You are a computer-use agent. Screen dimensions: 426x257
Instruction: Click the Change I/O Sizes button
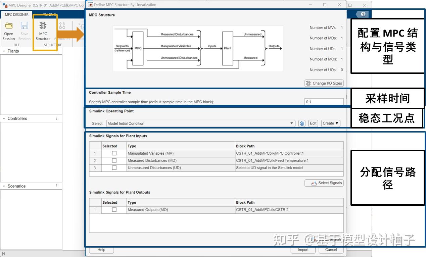point(324,83)
